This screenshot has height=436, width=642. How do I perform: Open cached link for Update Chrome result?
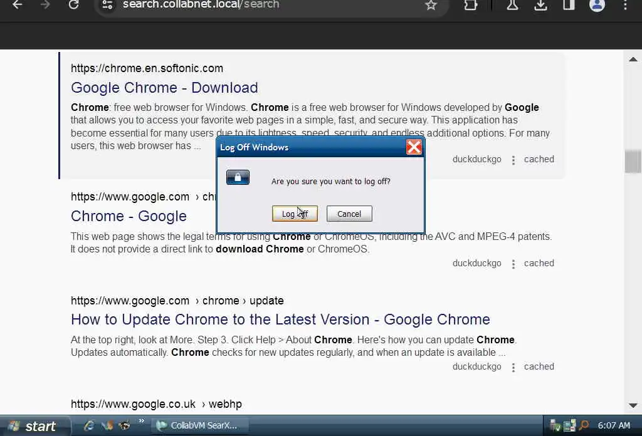(x=539, y=366)
